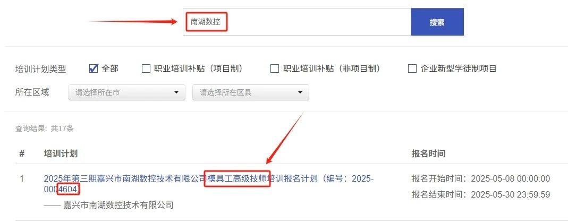Open the 模具工高级技师培训报名计划 link
Screen dimensions: 568x222
(x=238, y=178)
